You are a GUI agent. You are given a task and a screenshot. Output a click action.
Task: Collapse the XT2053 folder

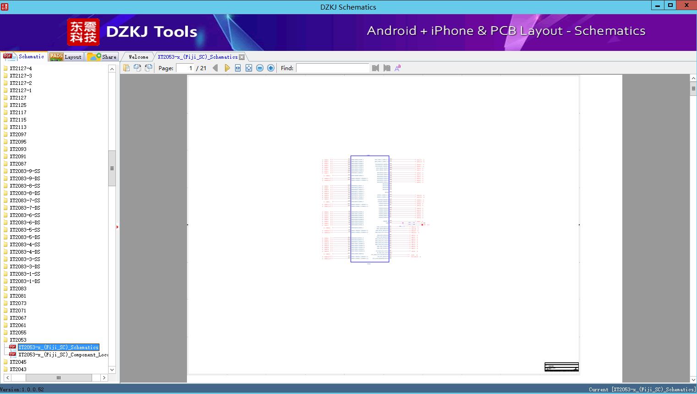(18, 340)
